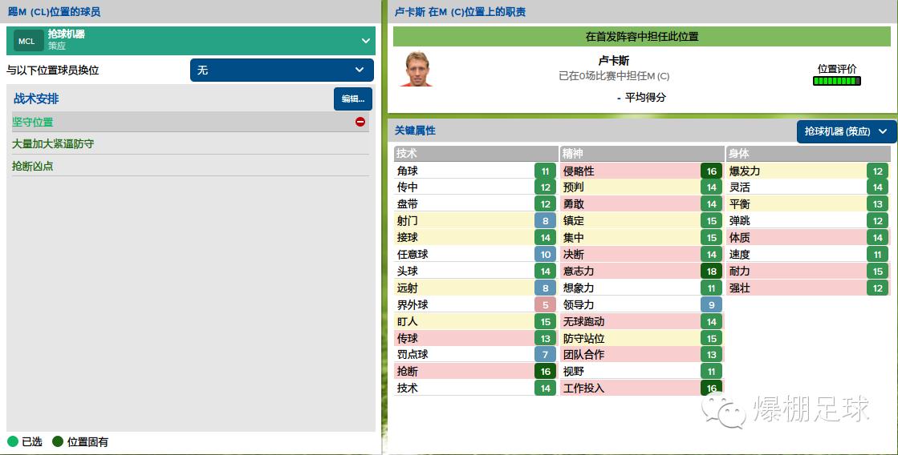Select the 抢断凶点 instruction
This screenshot has height=455, width=898.
pos(190,167)
